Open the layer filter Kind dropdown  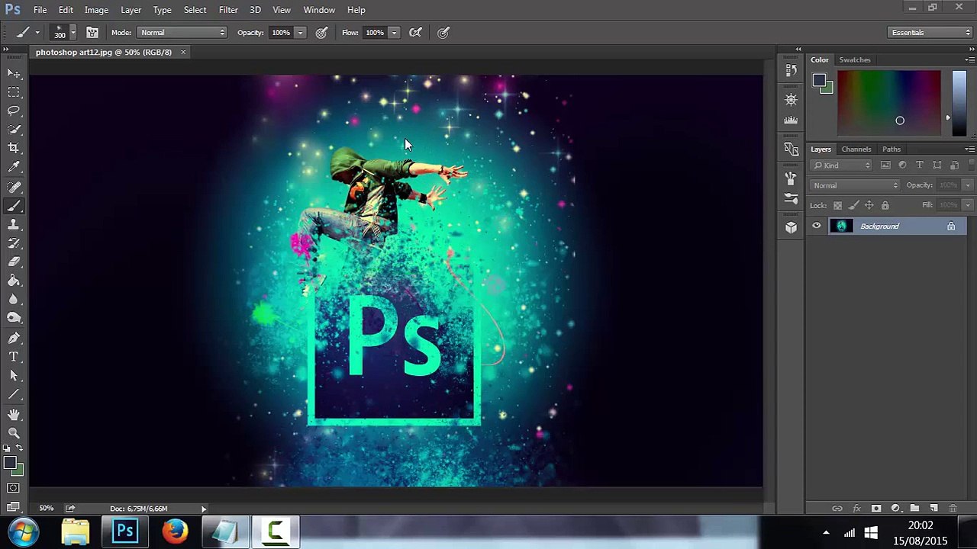pyautogui.click(x=842, y=165)
